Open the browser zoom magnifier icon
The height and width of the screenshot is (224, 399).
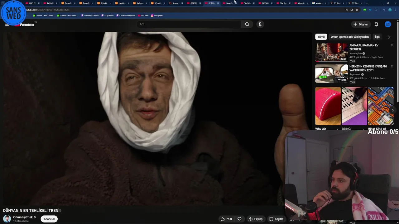coord(347,10)
